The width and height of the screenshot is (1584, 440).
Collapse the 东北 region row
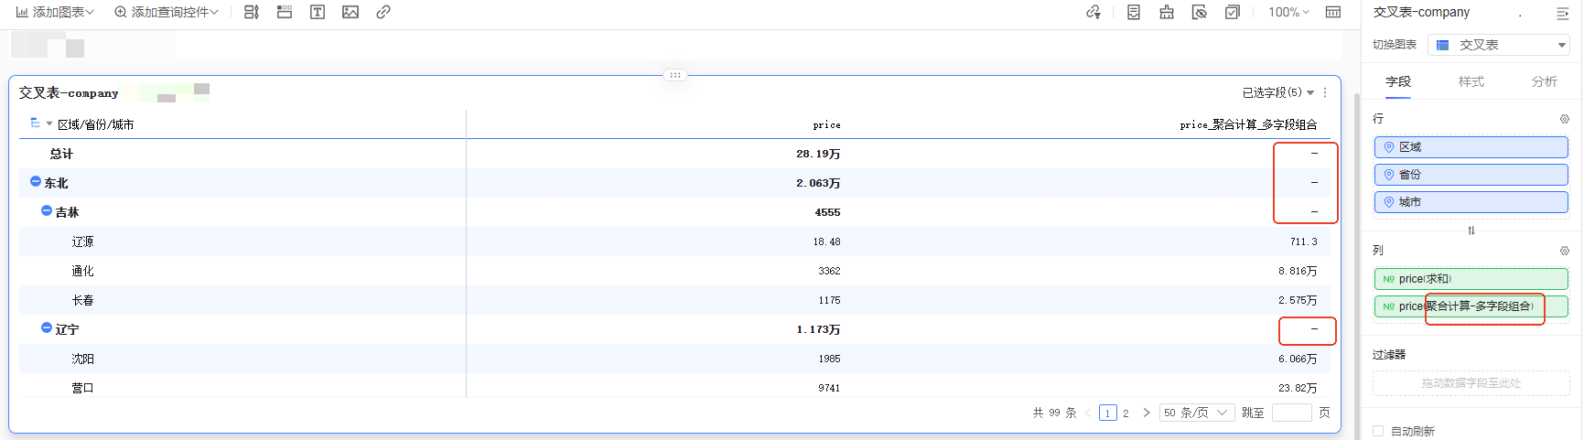(x=36, y=182)
